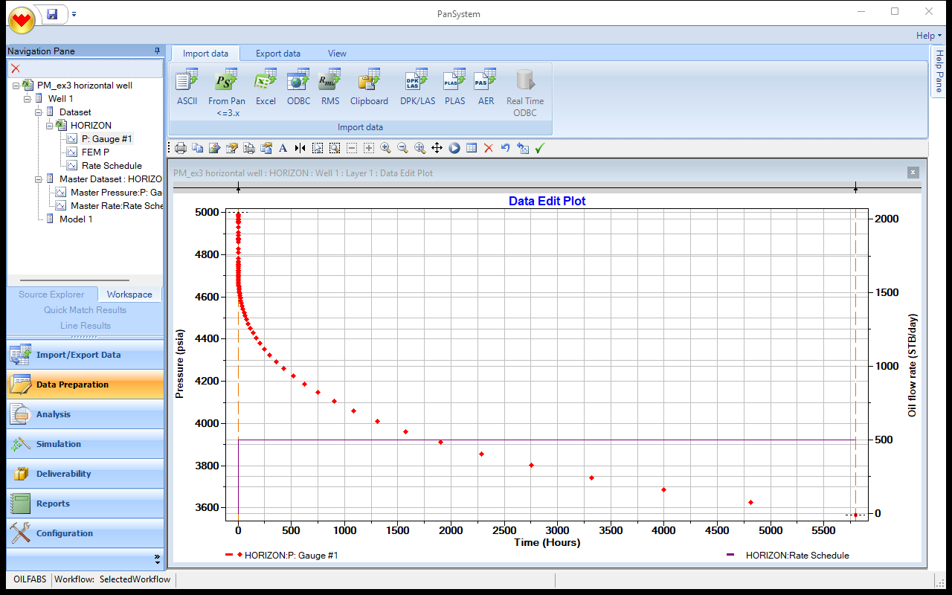Click the zoom-to-fit magnifier icon
The height and width of the screenshot is (595, 952).
[x=419, y=148]
